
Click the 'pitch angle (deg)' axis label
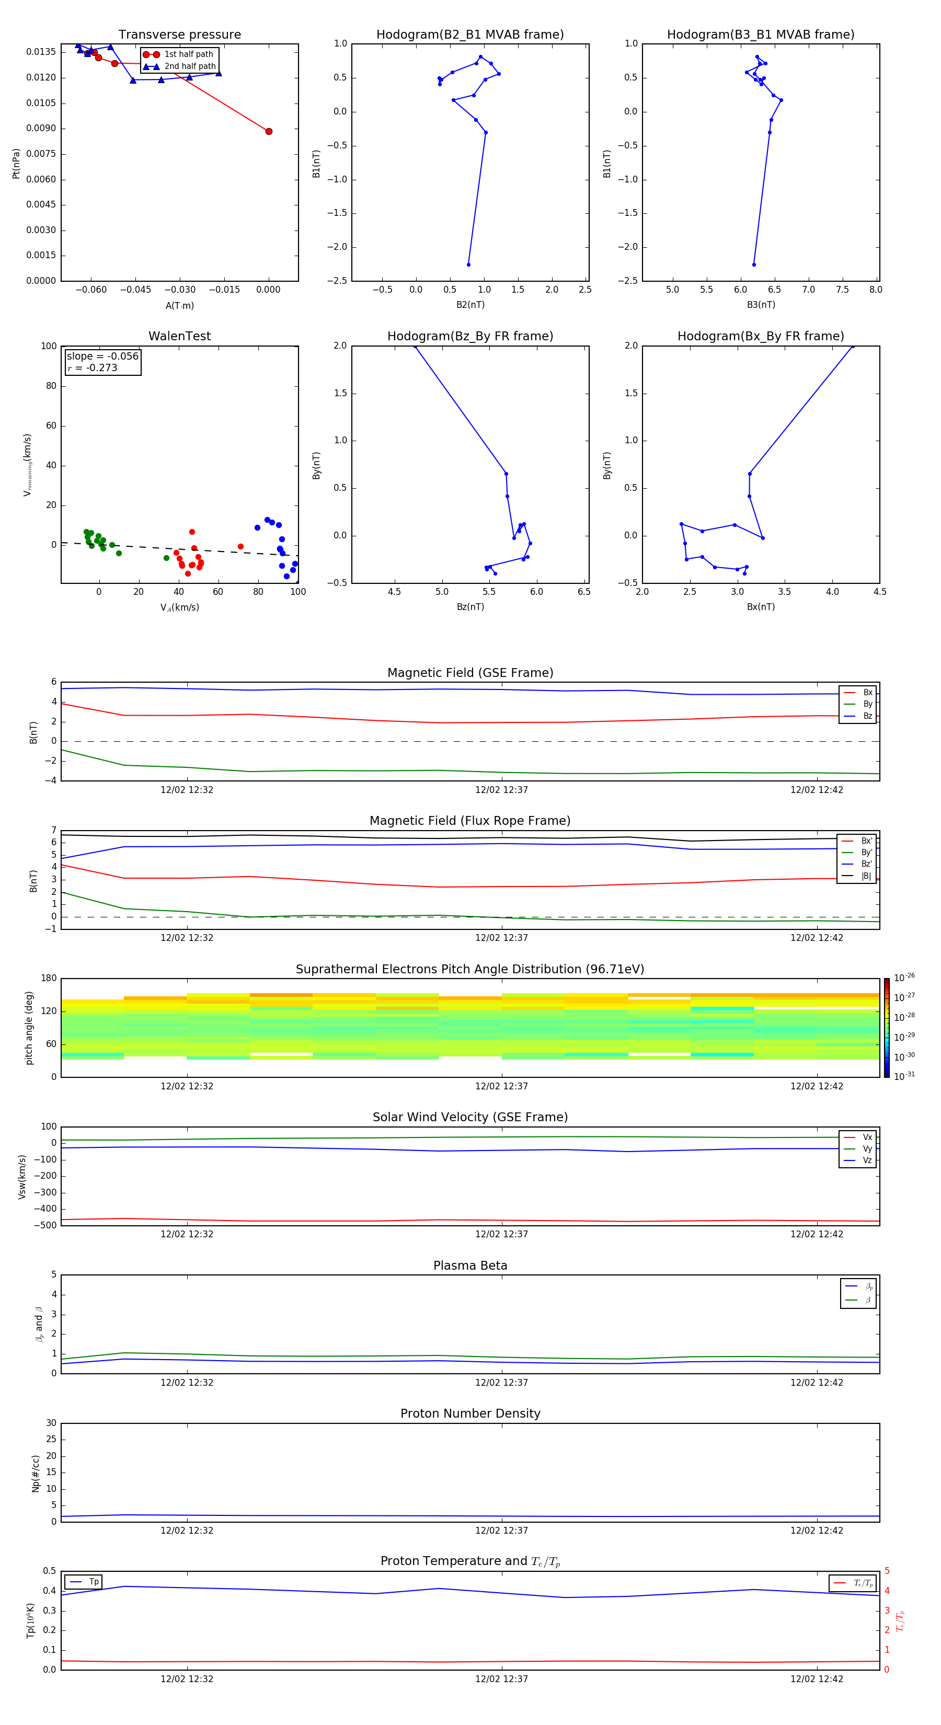point(29,1028)
